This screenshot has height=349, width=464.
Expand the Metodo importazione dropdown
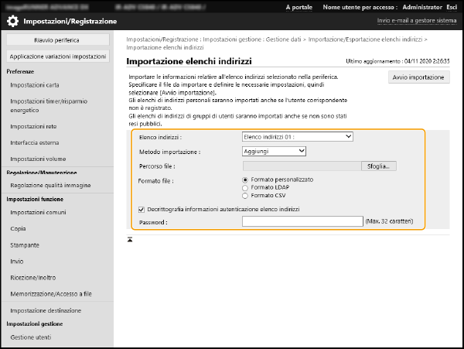click(x=274, y=151)
